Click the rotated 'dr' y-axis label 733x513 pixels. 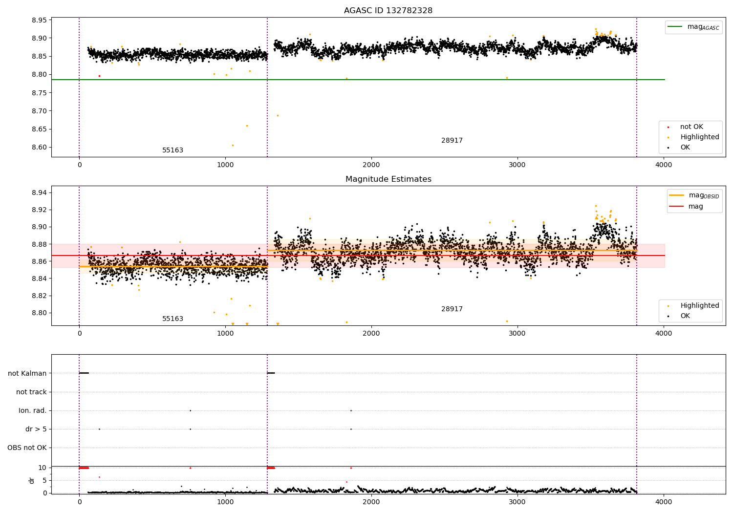(x=32, y=480)
